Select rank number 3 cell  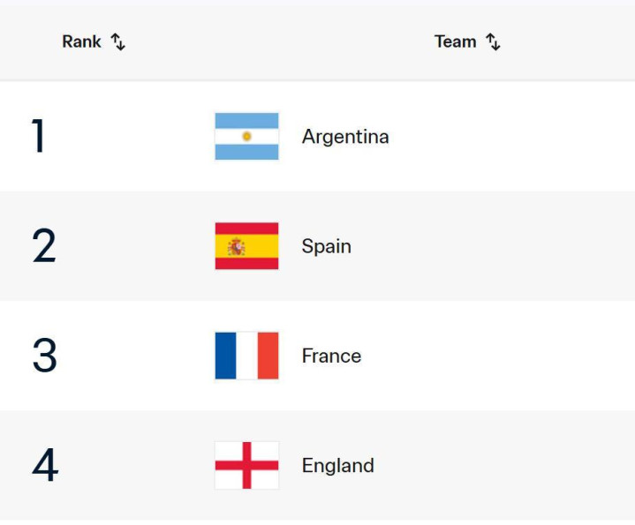click(x=44, y=355)
